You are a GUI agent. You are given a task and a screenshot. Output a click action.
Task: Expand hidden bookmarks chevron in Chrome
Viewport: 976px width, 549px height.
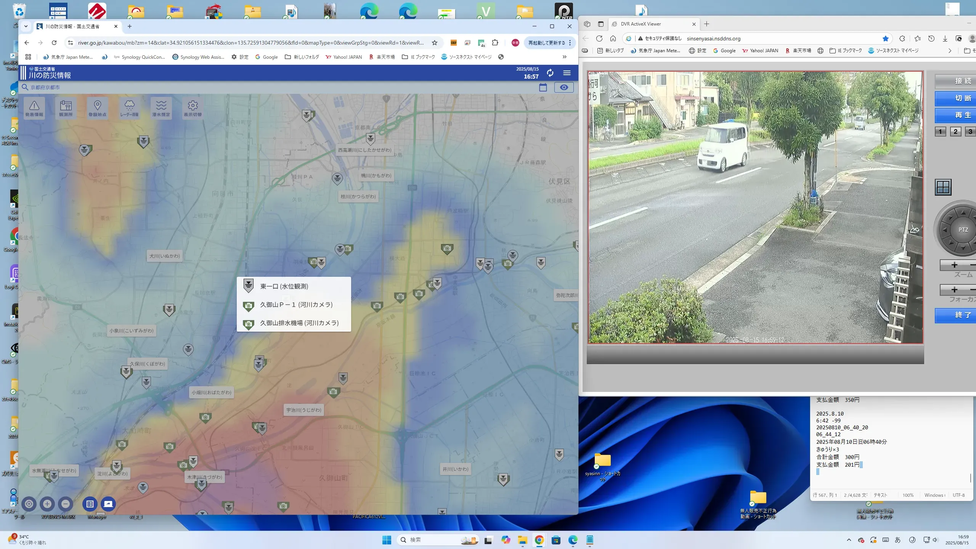click(564, 57)
